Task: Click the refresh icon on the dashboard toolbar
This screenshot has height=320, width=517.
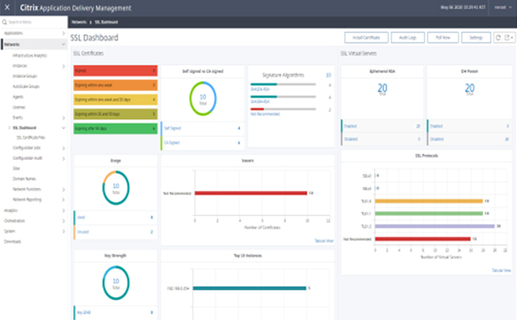Action: tap(499, 38)
